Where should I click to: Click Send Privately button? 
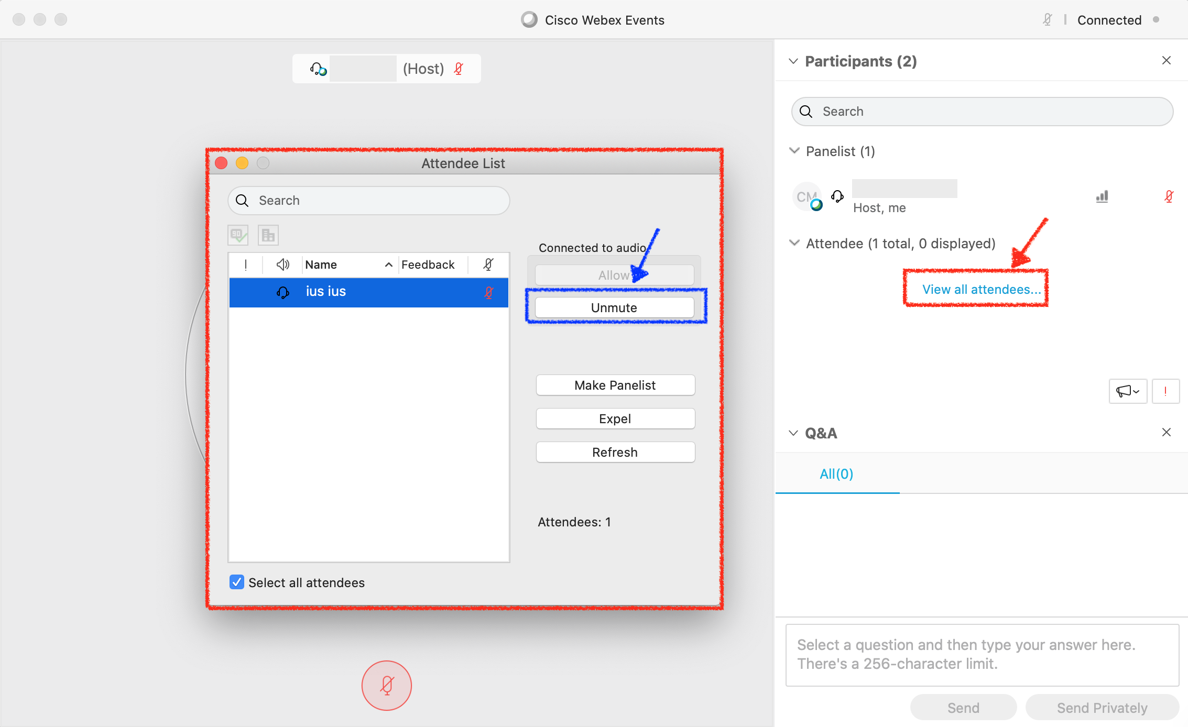[x=1102, y=708]
